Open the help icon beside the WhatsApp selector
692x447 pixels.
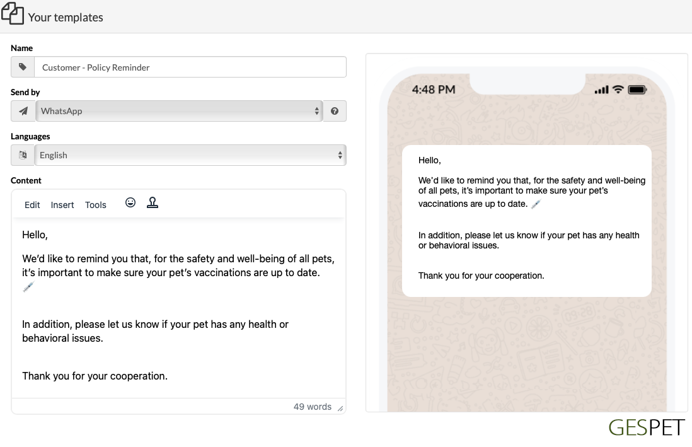(x=335, y=111)
